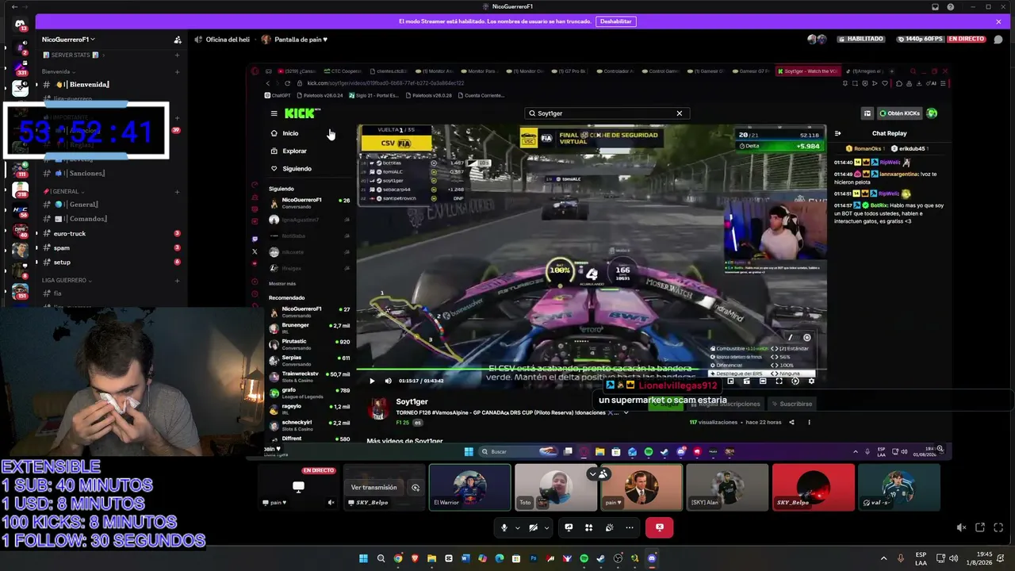
Task: Click the ESP LAA keyboard language indicator
Action: click(x=921, y=558)
